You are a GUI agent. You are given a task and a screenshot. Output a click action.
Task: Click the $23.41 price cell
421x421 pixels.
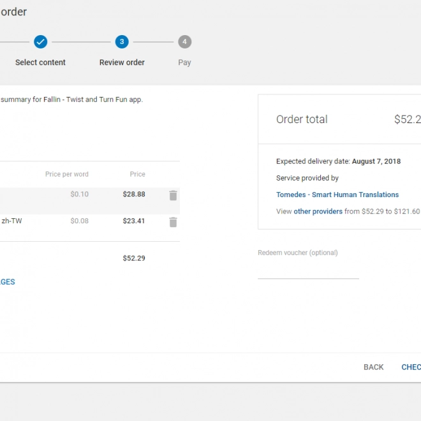pos(134,221)
